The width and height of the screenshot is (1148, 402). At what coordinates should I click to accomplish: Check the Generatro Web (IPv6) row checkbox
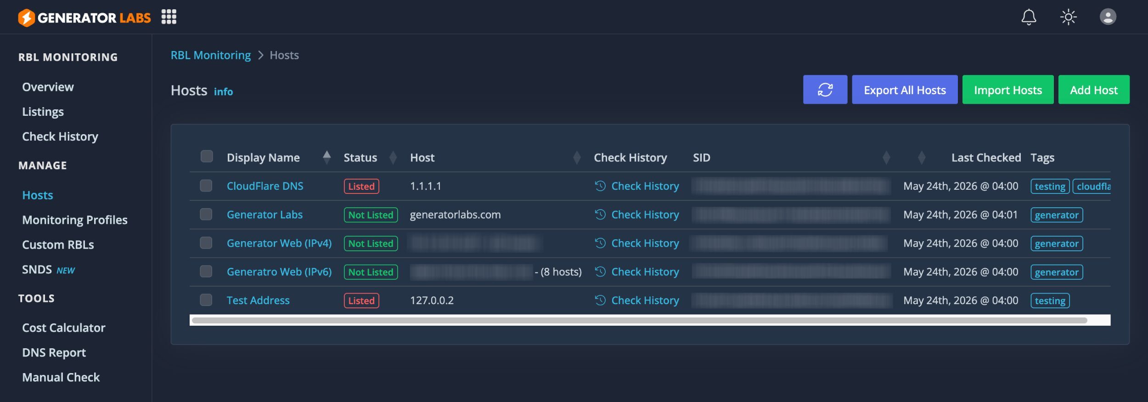(206, 272)
